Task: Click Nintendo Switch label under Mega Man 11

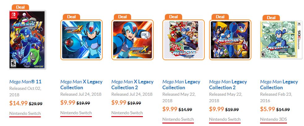Action: [25, 113]
